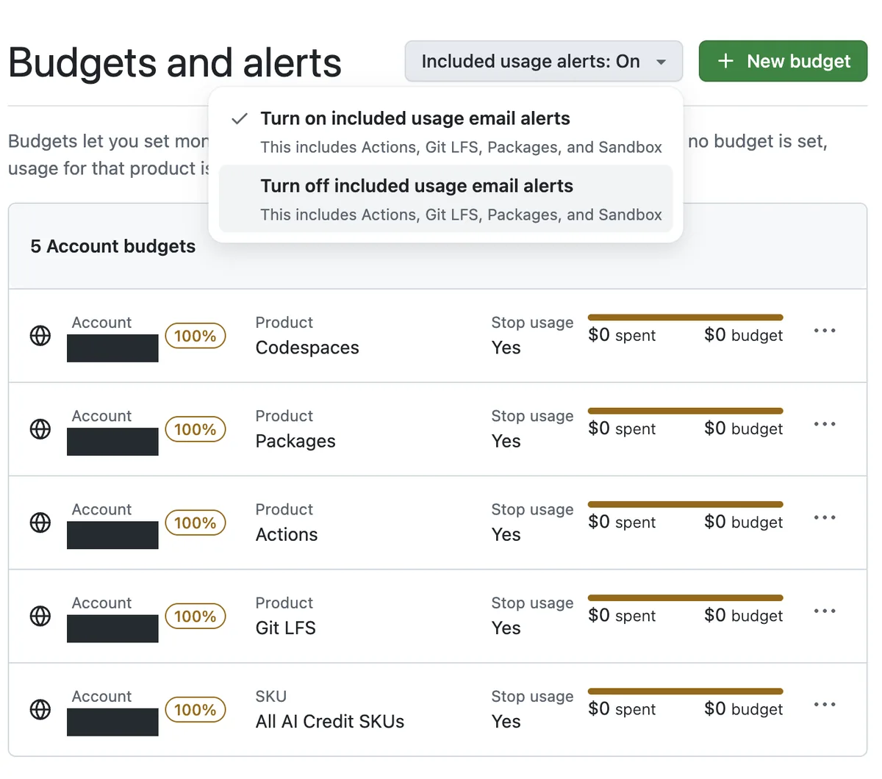The height and width of the screenshot is (779, 882).
Task: Click redacted account name in Actions row
Action: point(112,535)
